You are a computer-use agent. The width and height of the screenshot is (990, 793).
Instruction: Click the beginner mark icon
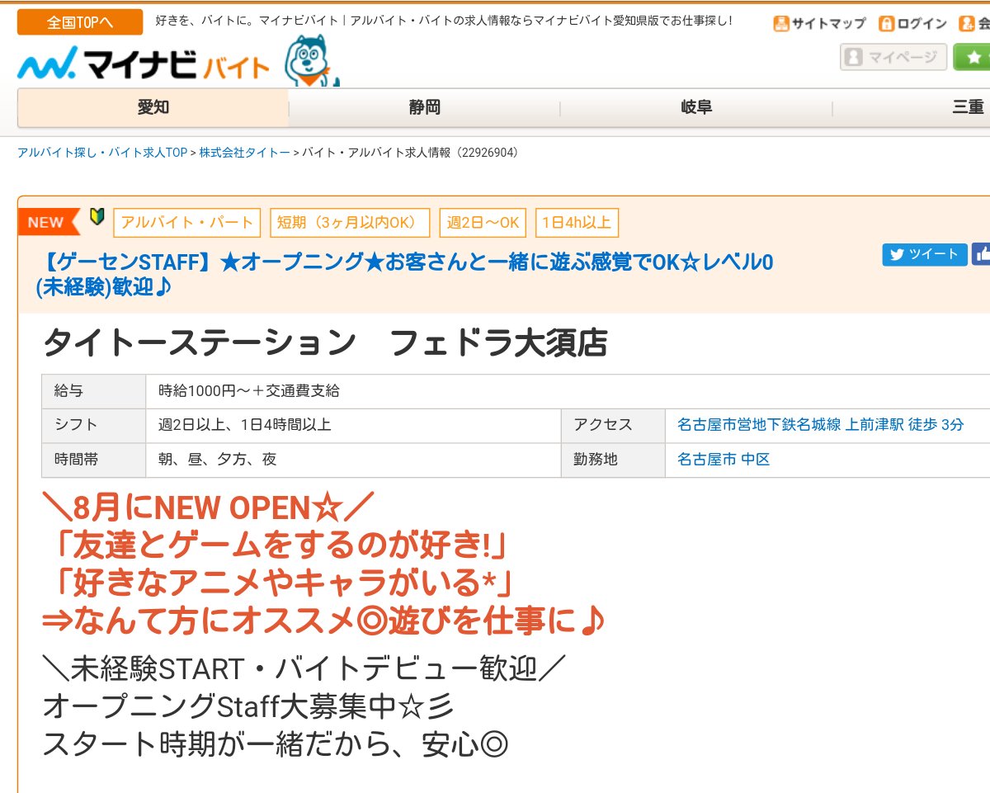click(x=97, y=217)
